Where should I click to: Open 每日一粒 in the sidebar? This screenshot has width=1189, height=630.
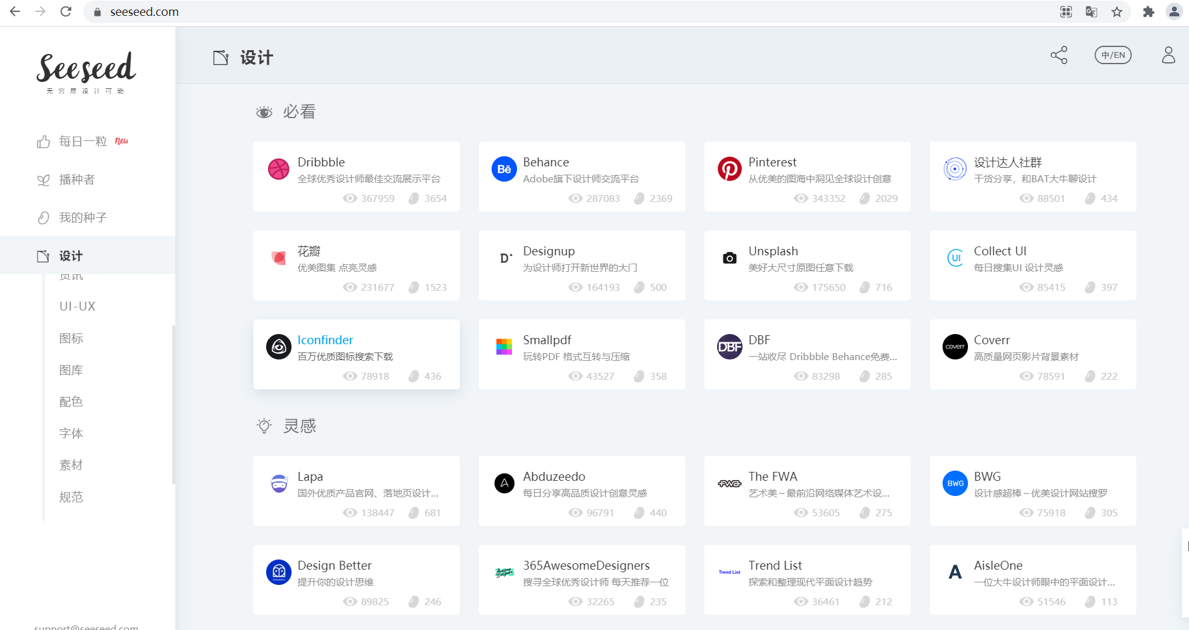click(83, 141)
